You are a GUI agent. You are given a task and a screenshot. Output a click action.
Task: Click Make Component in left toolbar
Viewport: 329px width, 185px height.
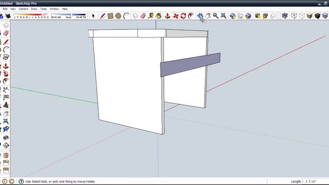[x=6, y=25]
